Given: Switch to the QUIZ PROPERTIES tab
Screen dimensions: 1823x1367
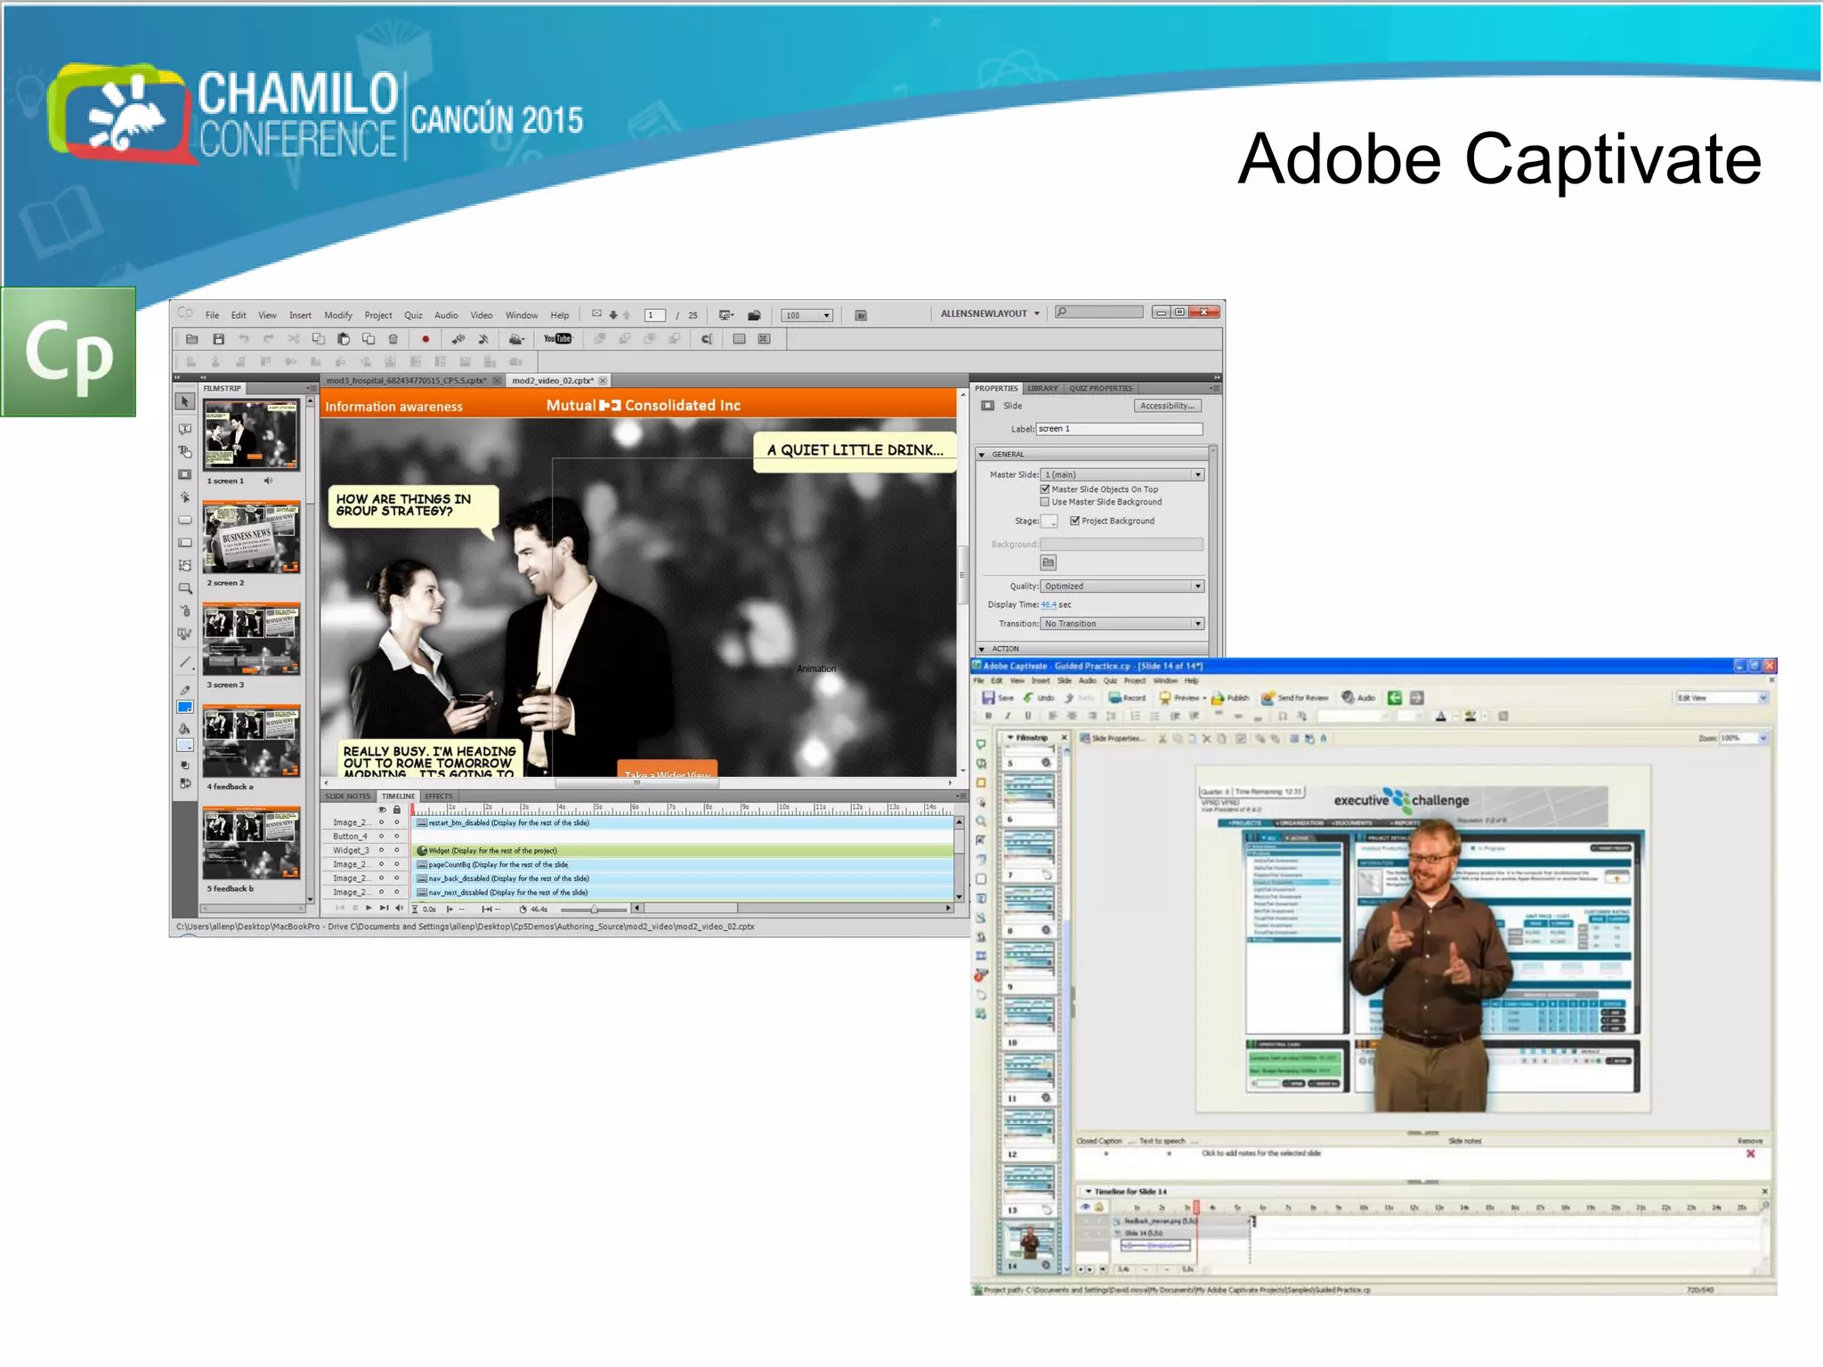Looking at the screenshot, I should coord(1100,389).
